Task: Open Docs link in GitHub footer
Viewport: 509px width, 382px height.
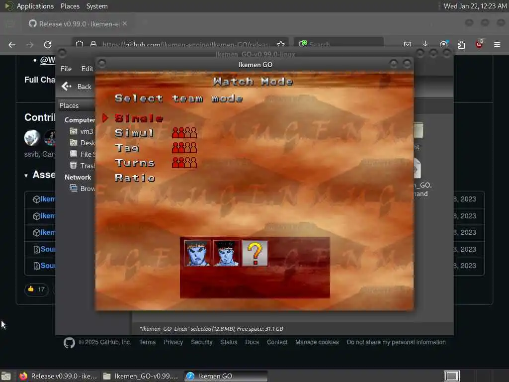Action: click(x=252, y=342)
